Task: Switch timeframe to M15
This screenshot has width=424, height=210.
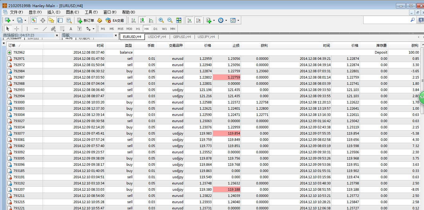Action: pos(120,29)
